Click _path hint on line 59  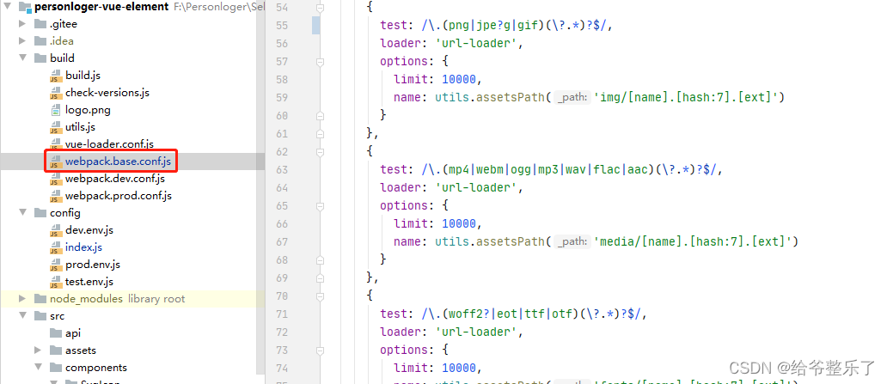(x=572, y=97)
